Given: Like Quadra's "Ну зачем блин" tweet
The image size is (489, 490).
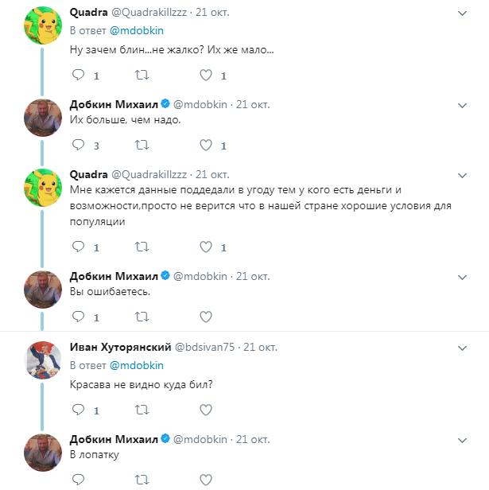Looking at the screenshot, I should (x=206, y=76).
